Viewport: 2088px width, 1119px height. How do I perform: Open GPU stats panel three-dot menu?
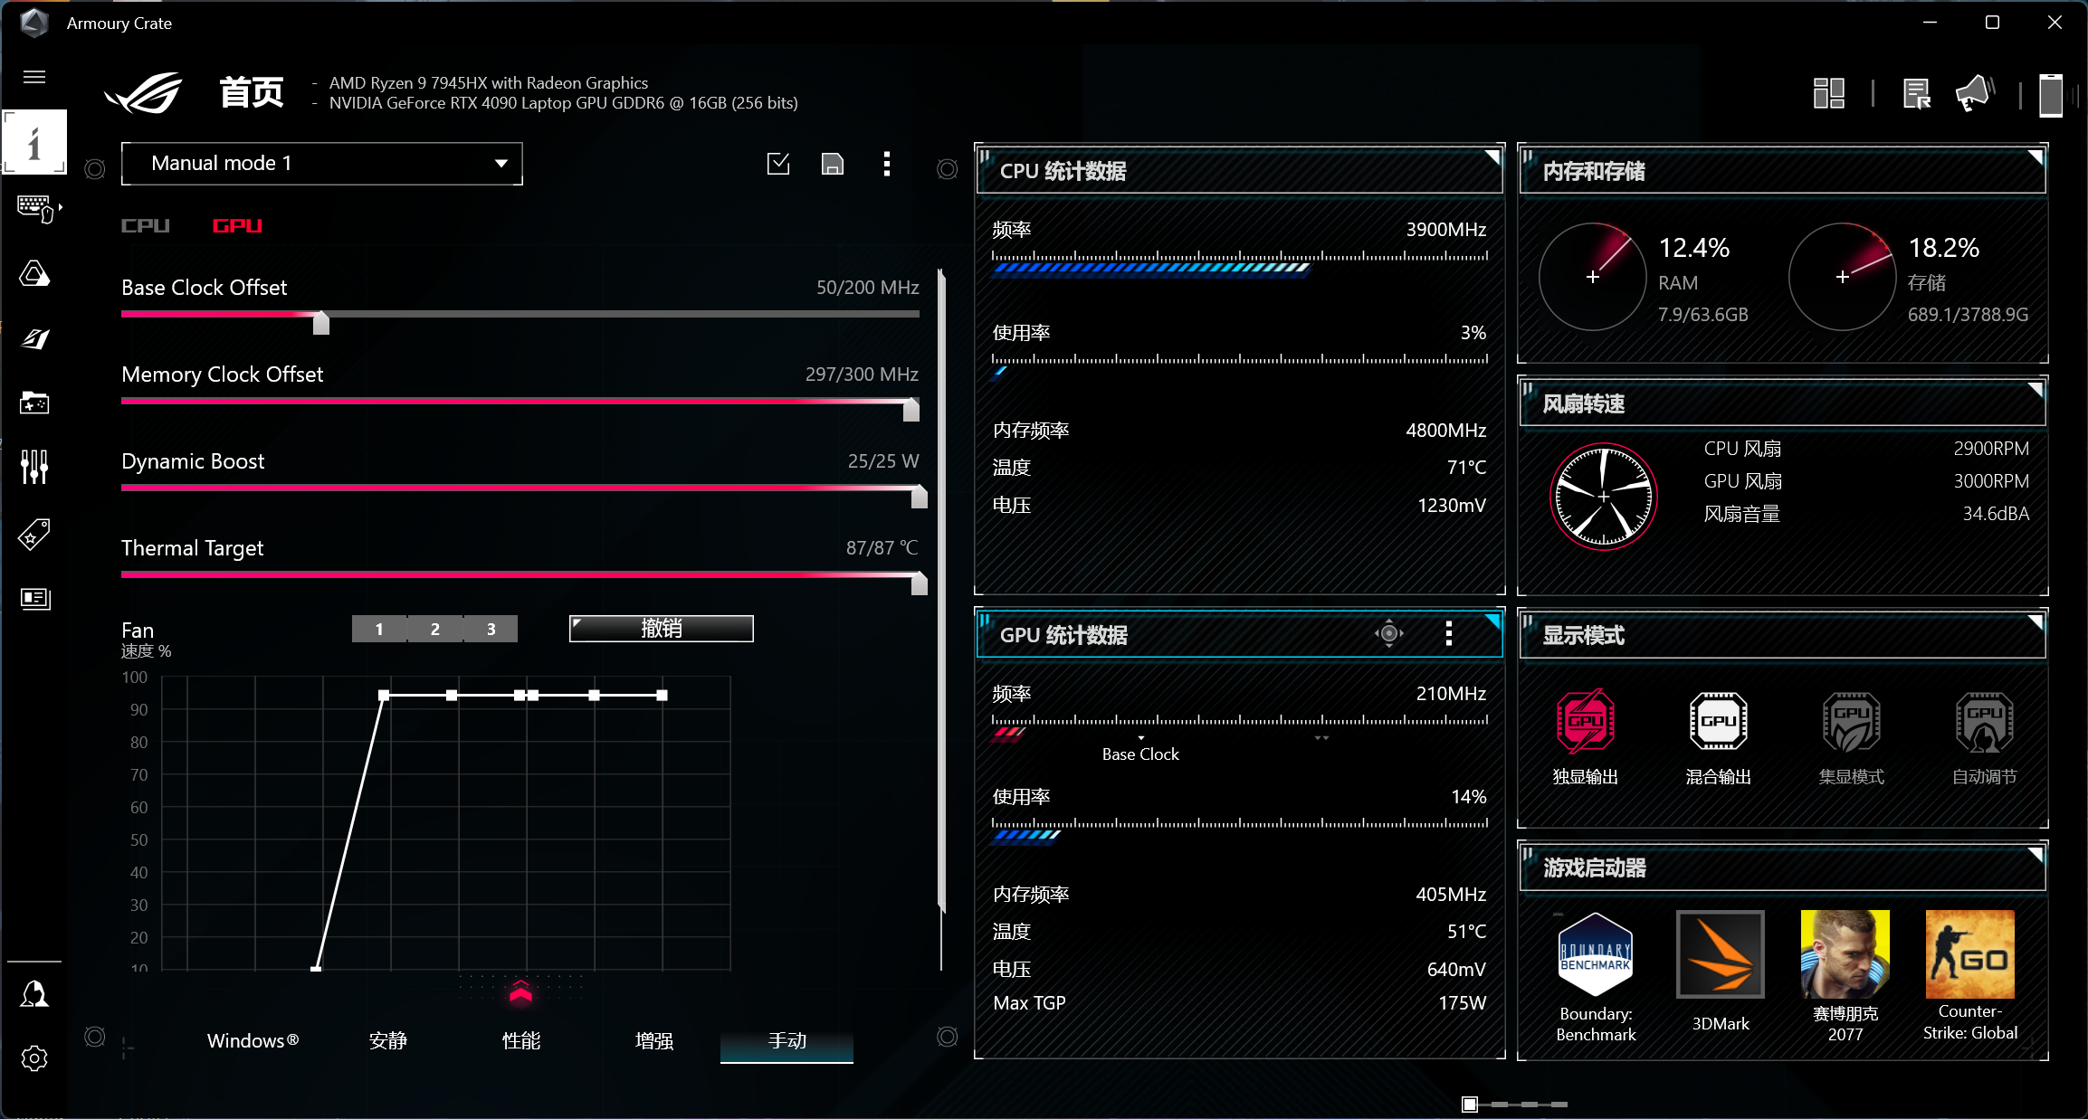coord(1449,633)
